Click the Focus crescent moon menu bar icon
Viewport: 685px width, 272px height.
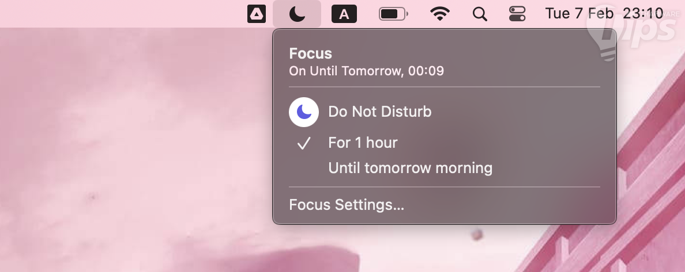(x=297, y=14)
